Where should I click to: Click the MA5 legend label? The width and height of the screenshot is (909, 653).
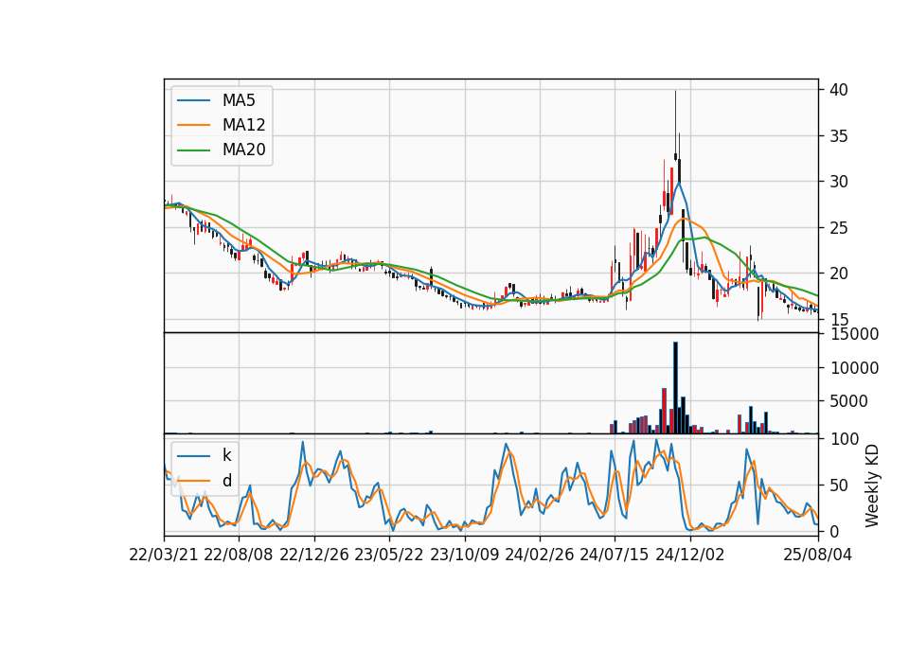pos(239,100)
